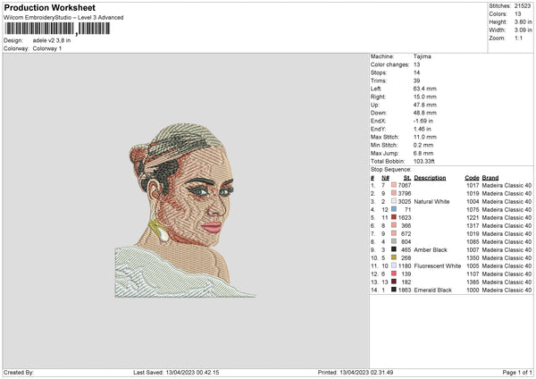
Task: Choose the rose swatch in the code 1107 row
Action: click(x=394, y=274)
